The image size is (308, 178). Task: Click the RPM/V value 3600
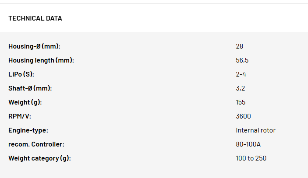[x=243, y=116]
